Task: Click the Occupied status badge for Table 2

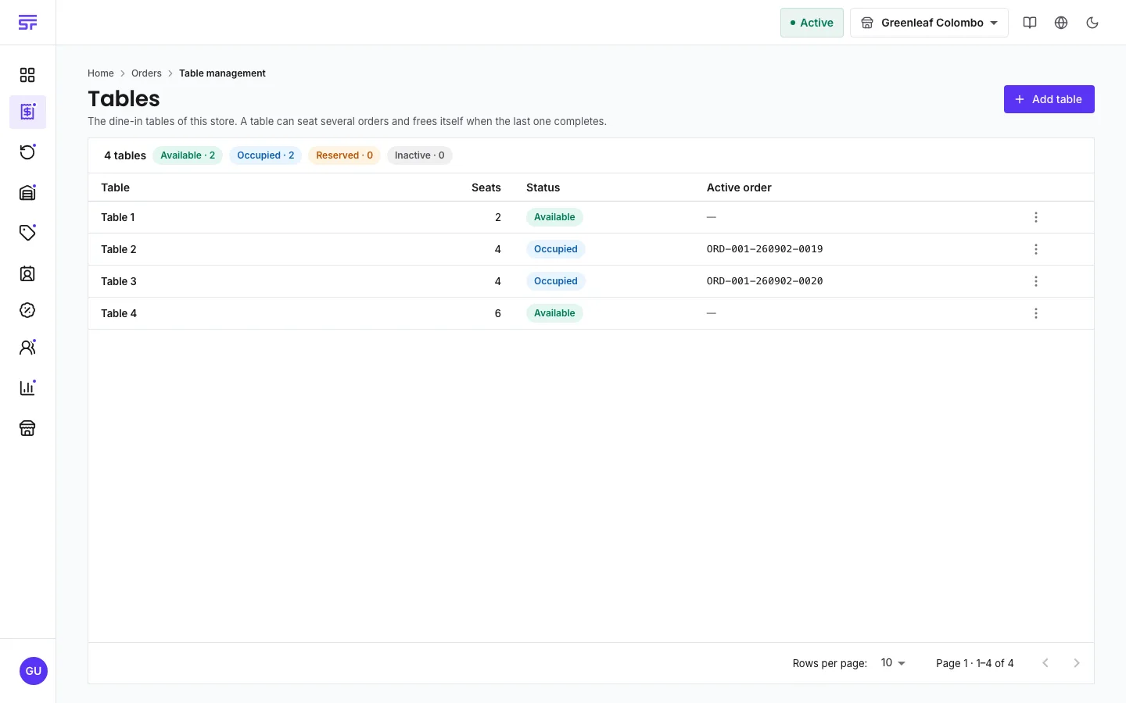Action: [x=555, y=249]
